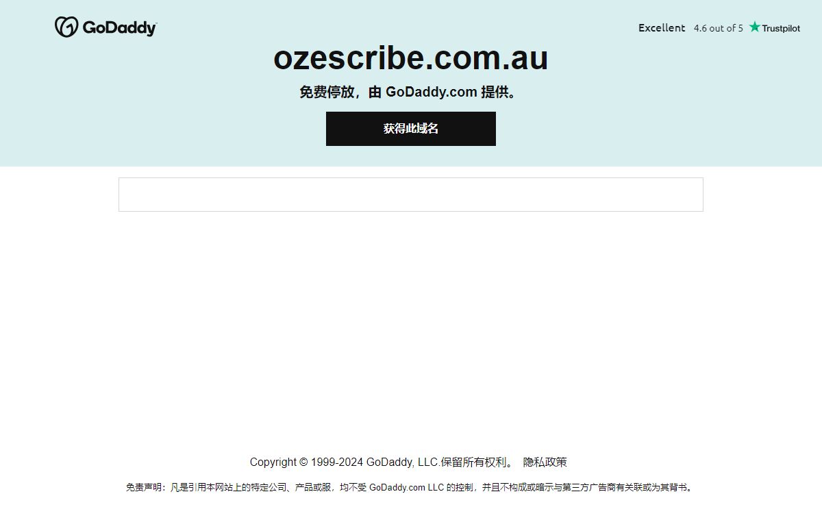Image resolution: width=822 pixels, height=507 pixels.
Task: Click "GoDaddy.com LLC" in the disclaimer
Action: pos(406,488)
